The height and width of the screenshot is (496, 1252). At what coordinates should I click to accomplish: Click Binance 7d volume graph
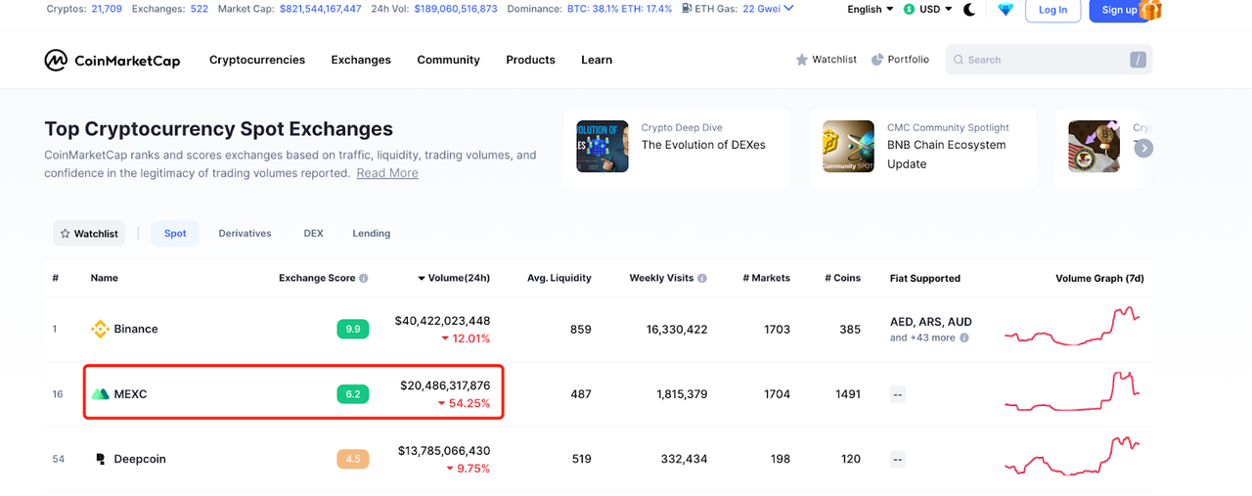[x=1072, y=327]
